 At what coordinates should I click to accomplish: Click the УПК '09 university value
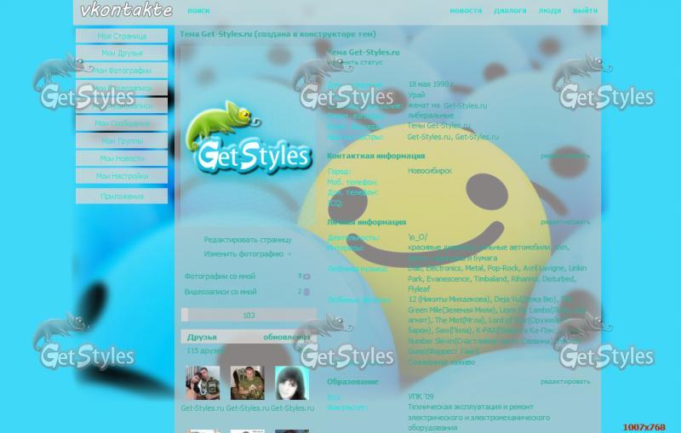[x=421, y=396]
